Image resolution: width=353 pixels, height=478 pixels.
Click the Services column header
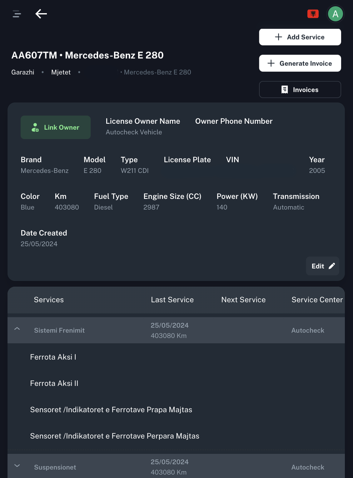click(49, 300)
